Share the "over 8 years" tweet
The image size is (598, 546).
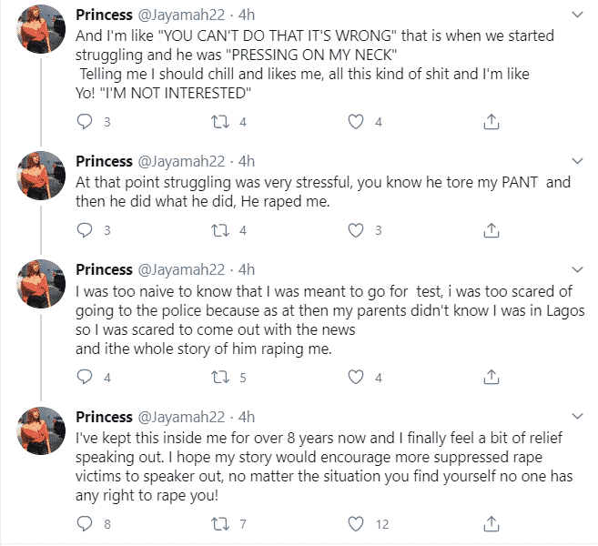pyautogui.click(x=490, y=523)
